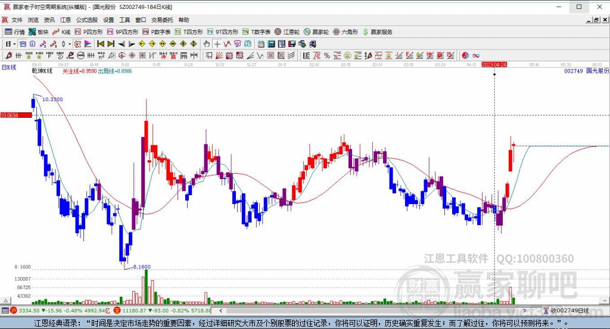The width and height of the screenshot is (610, 329).
Task: Click the Shanghai index 3334.50 status entry
Action: (x=61, y=311)
